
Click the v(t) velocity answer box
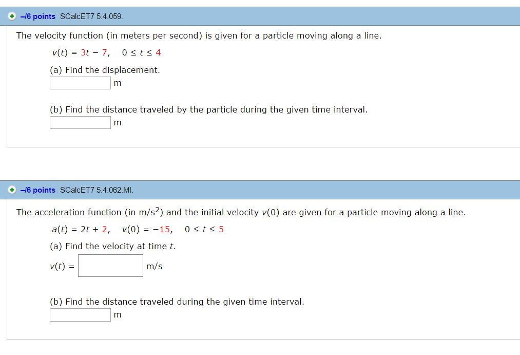pos(110,265)
